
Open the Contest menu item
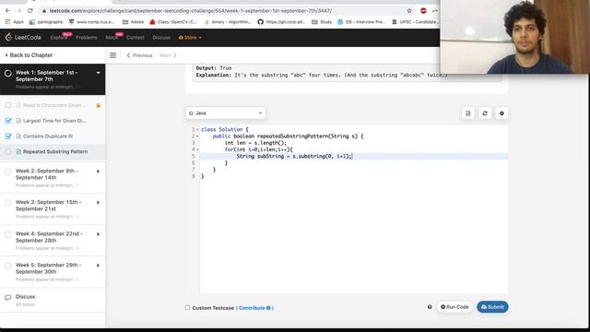tap(136, 38)
